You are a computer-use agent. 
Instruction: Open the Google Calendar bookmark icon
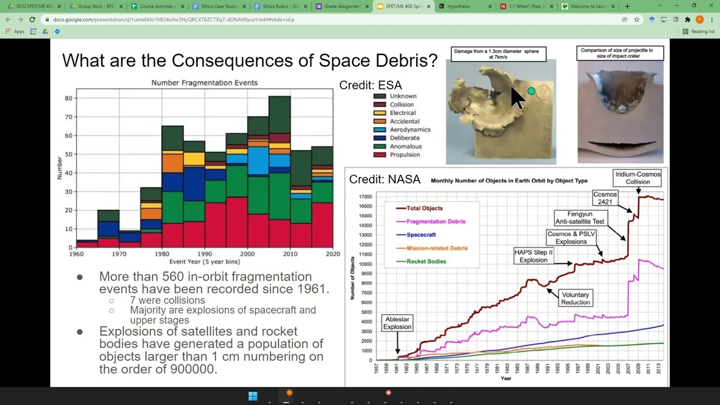34,31
